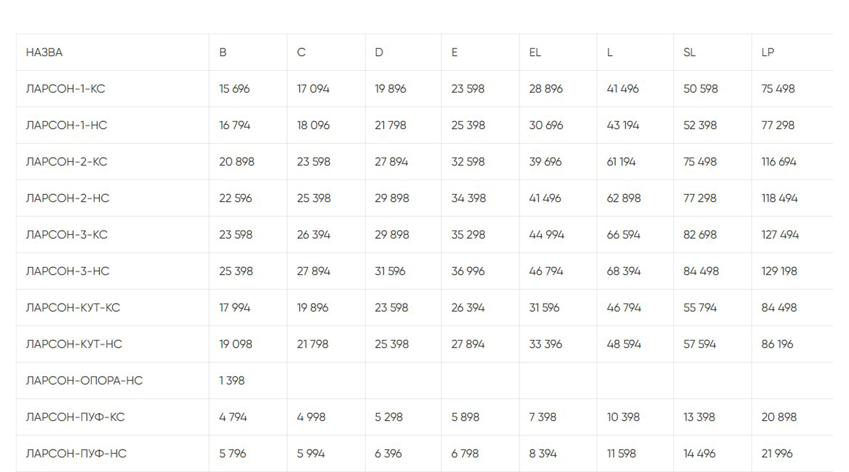Select the 116 694 price cell

[779, 162]
